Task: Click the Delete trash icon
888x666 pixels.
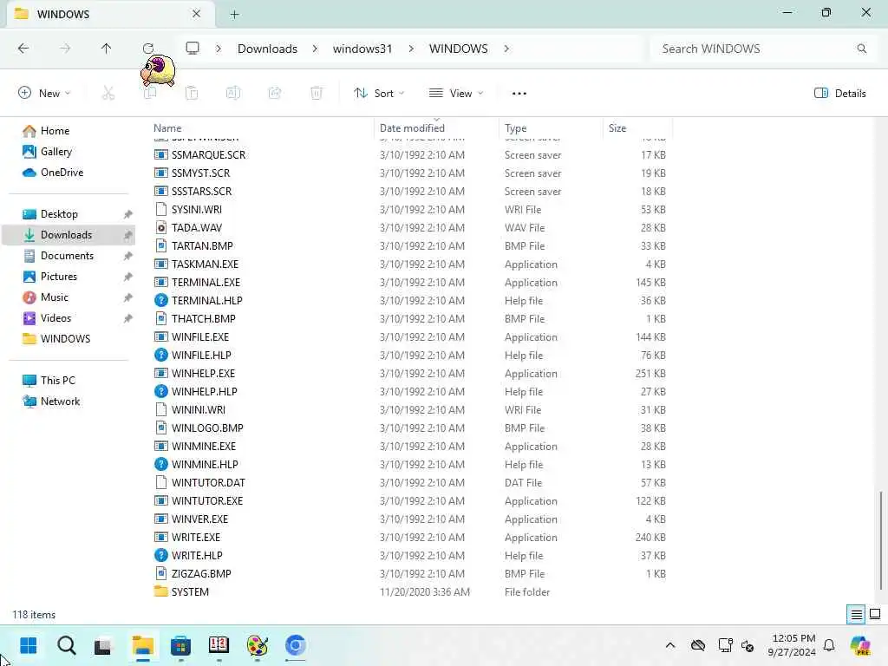Action: (x=317, y=94)
